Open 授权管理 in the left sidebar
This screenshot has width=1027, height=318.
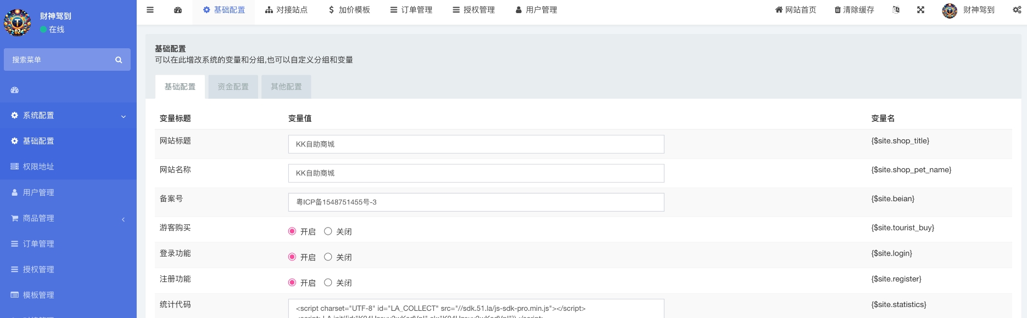pyautogui.click(x=68, y=269)
